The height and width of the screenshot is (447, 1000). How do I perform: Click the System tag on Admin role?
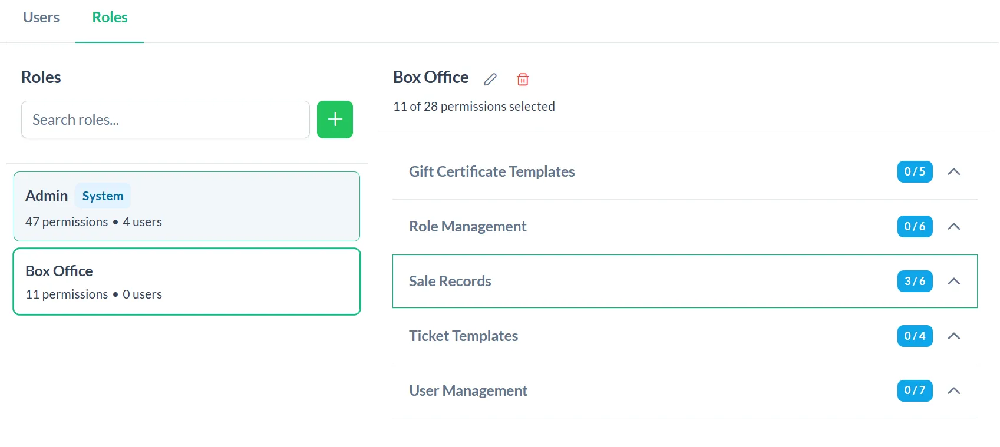[103, 196]
